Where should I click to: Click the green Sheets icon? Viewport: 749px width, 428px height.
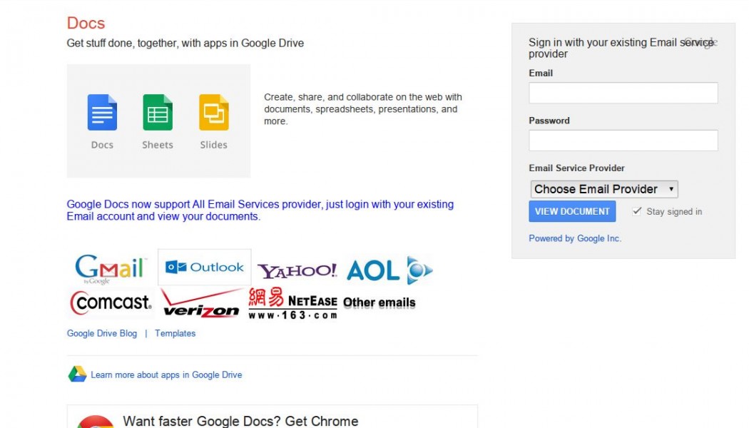158,113
